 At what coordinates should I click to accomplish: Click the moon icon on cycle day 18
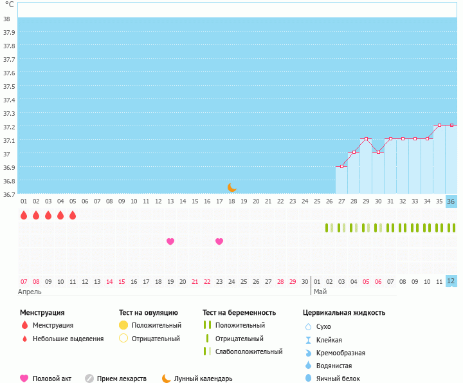coord(232,187)
